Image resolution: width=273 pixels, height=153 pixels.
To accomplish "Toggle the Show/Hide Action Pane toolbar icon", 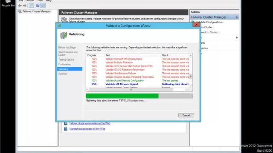I will tap(43, 6).
